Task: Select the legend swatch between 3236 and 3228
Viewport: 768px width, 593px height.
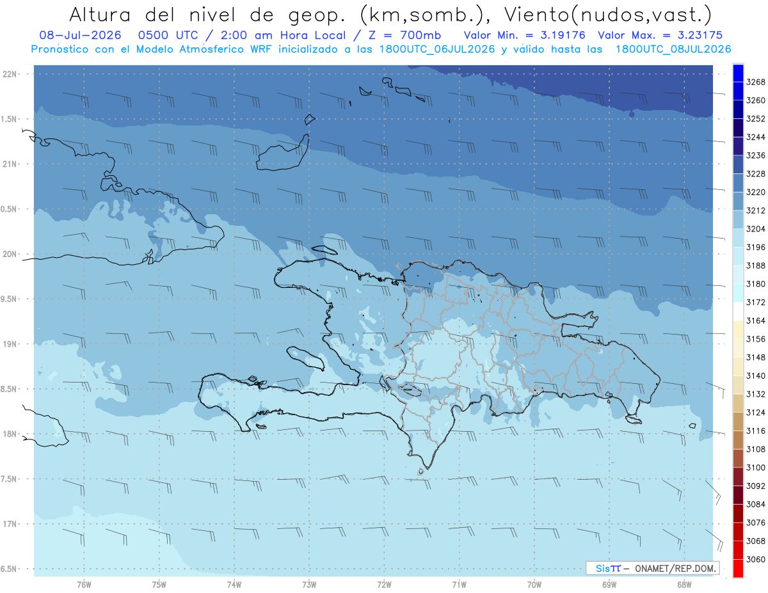Action: click(x=738, y=165)
